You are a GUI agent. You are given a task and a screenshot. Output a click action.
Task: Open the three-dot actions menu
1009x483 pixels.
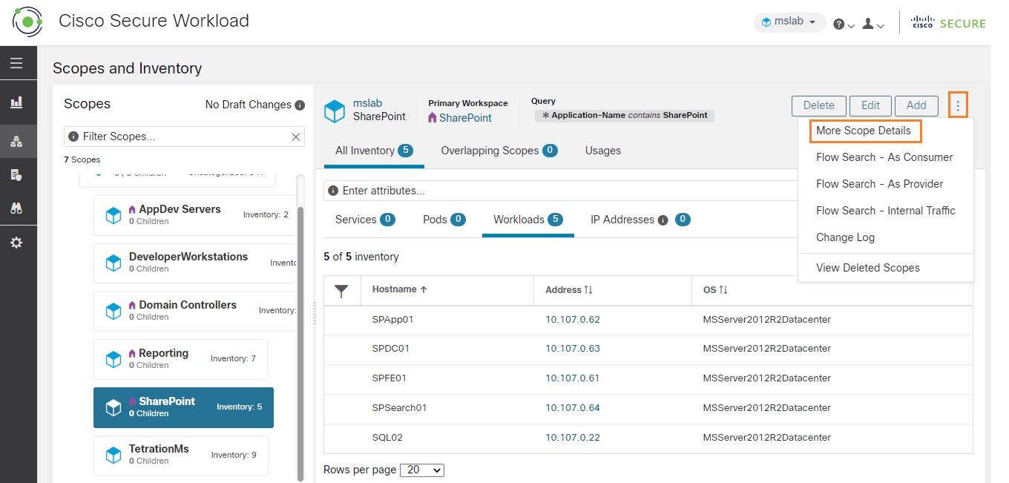pos(958,105)
